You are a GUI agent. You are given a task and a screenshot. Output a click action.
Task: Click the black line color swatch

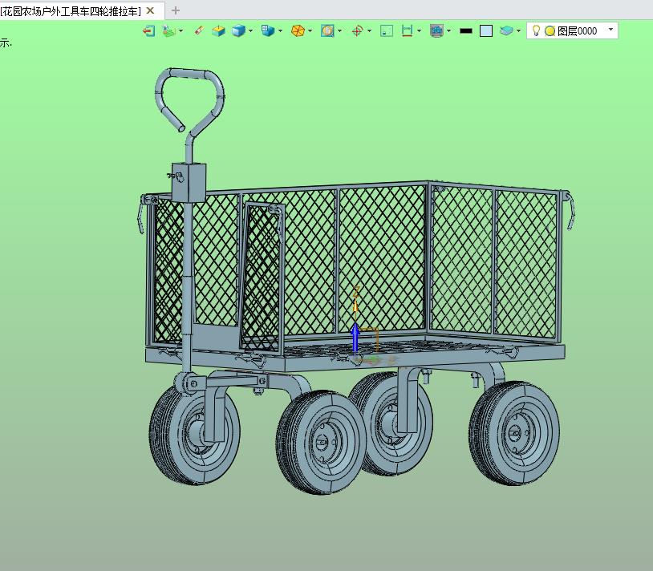[x=465, y=30]
